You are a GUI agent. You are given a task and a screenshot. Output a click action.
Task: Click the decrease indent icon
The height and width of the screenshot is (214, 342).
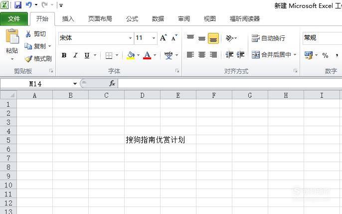pos(229,54)
